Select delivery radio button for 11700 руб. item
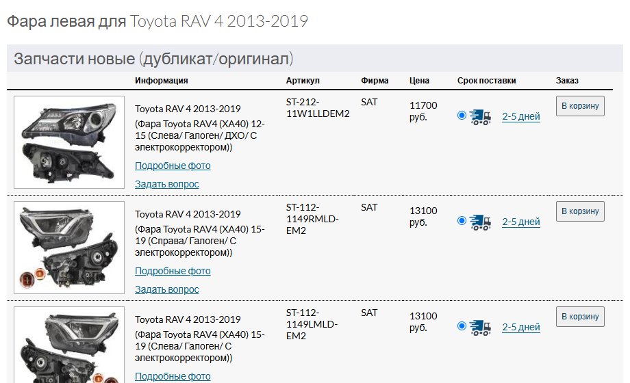The width and height of the screenshot is (630, 383). pyautogui.click(x=462, y=116)
